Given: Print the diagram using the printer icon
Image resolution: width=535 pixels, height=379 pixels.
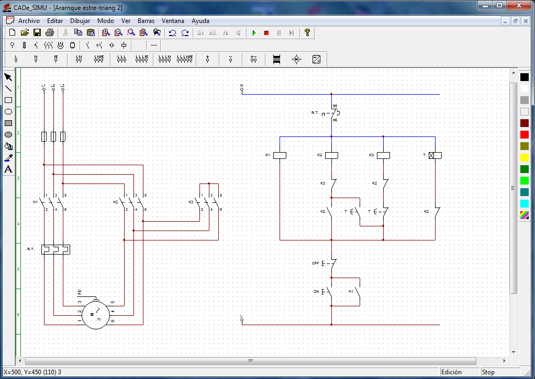Looking at the screenshot, I should click(x=49, y=33).
